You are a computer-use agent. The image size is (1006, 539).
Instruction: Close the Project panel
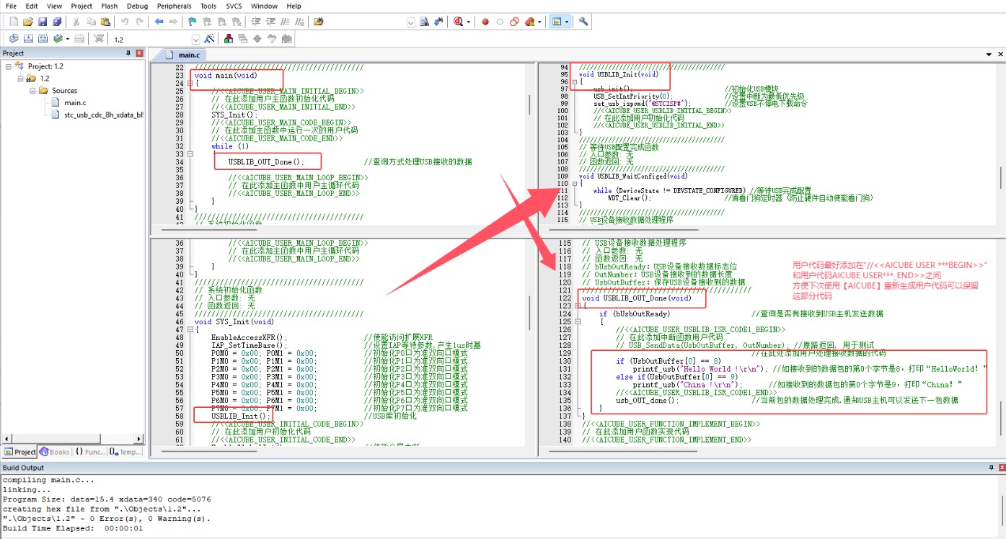[139, 53]
